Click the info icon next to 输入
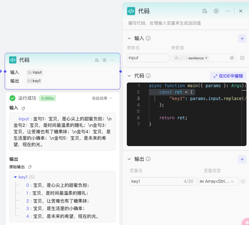The height and width of the screenshot is (225, 249). [x=148, y=38]
